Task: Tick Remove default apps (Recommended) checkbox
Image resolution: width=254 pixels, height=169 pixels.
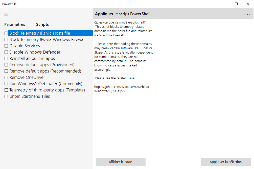Action: tap(6, 71)
